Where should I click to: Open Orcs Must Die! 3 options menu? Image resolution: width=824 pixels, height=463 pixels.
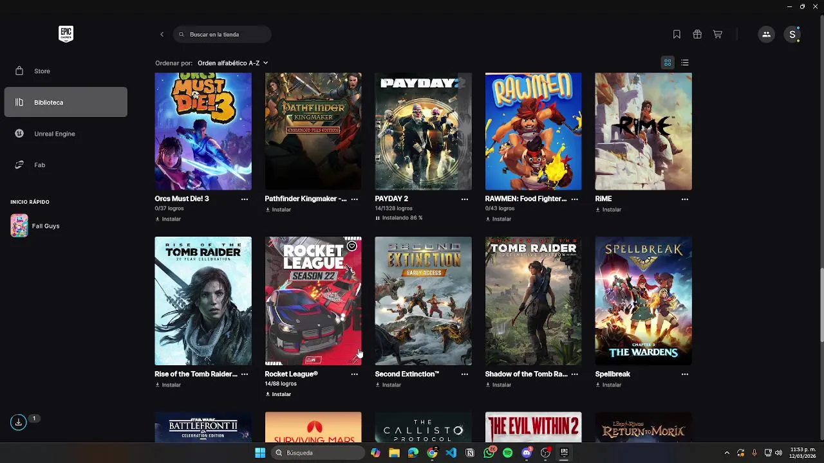pyautogui.click(x=245, y=199)
